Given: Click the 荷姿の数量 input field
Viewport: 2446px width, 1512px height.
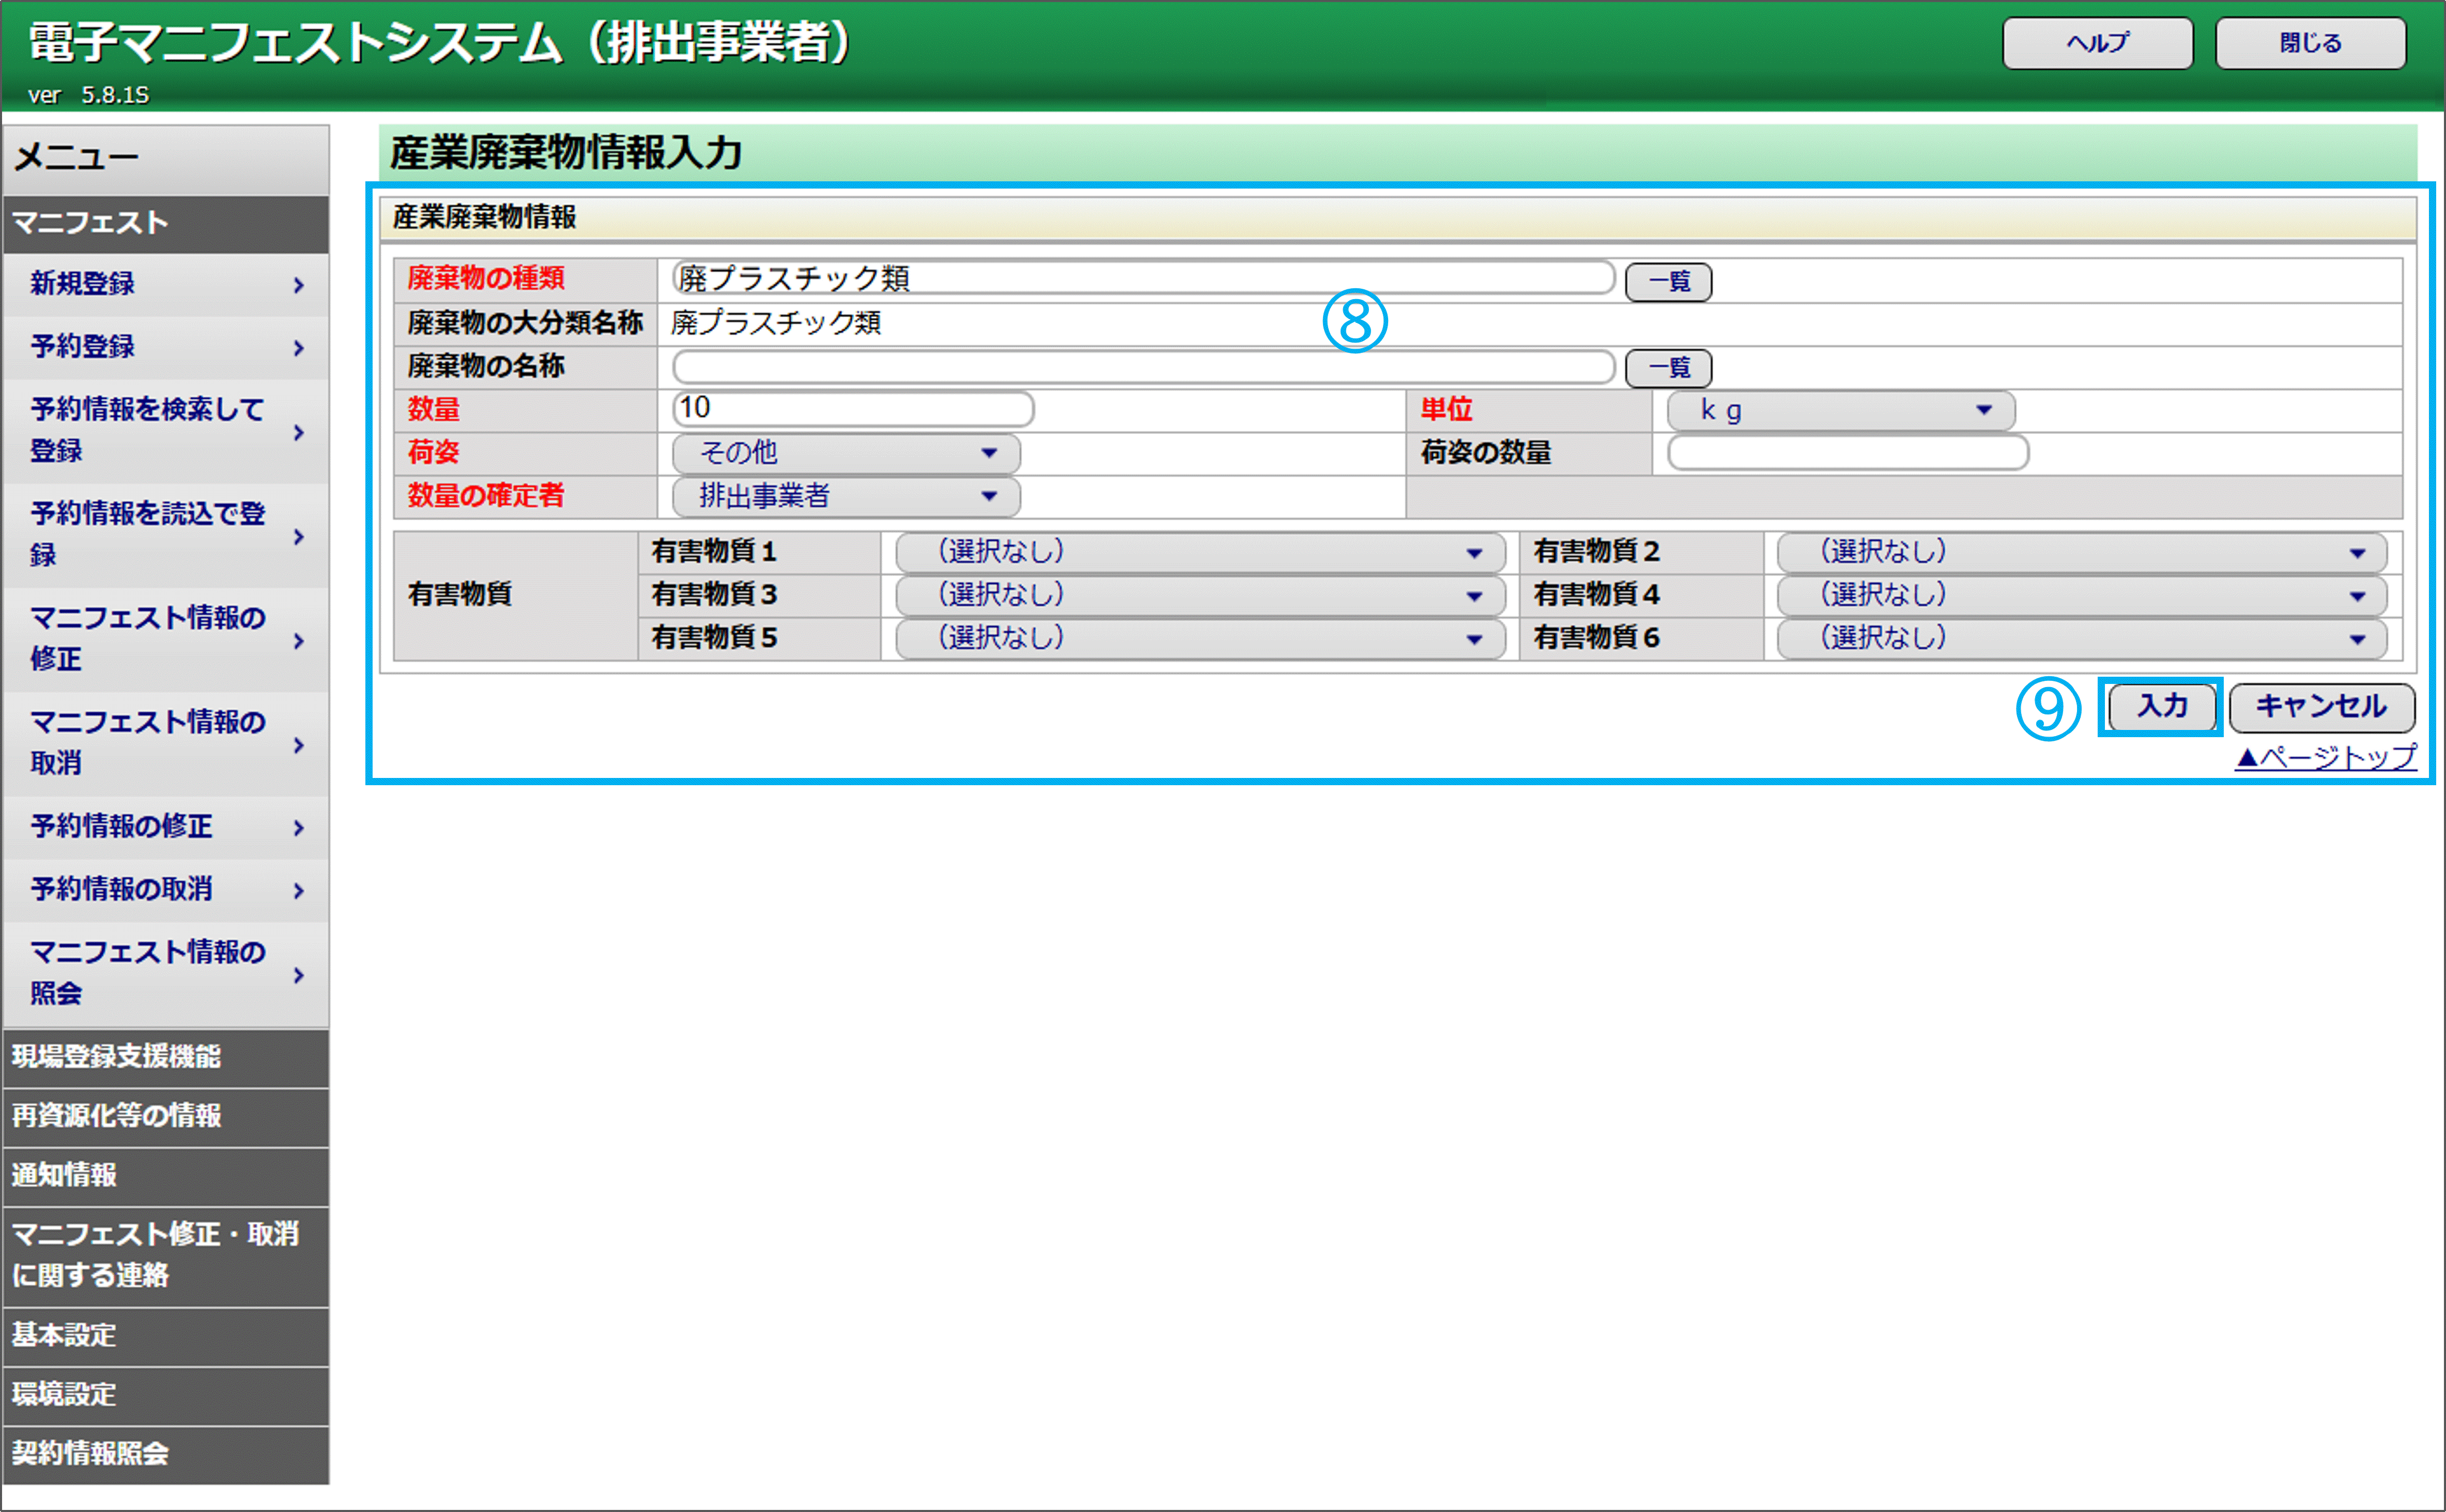Looking at the screenshot, I should coord(1847,453).
